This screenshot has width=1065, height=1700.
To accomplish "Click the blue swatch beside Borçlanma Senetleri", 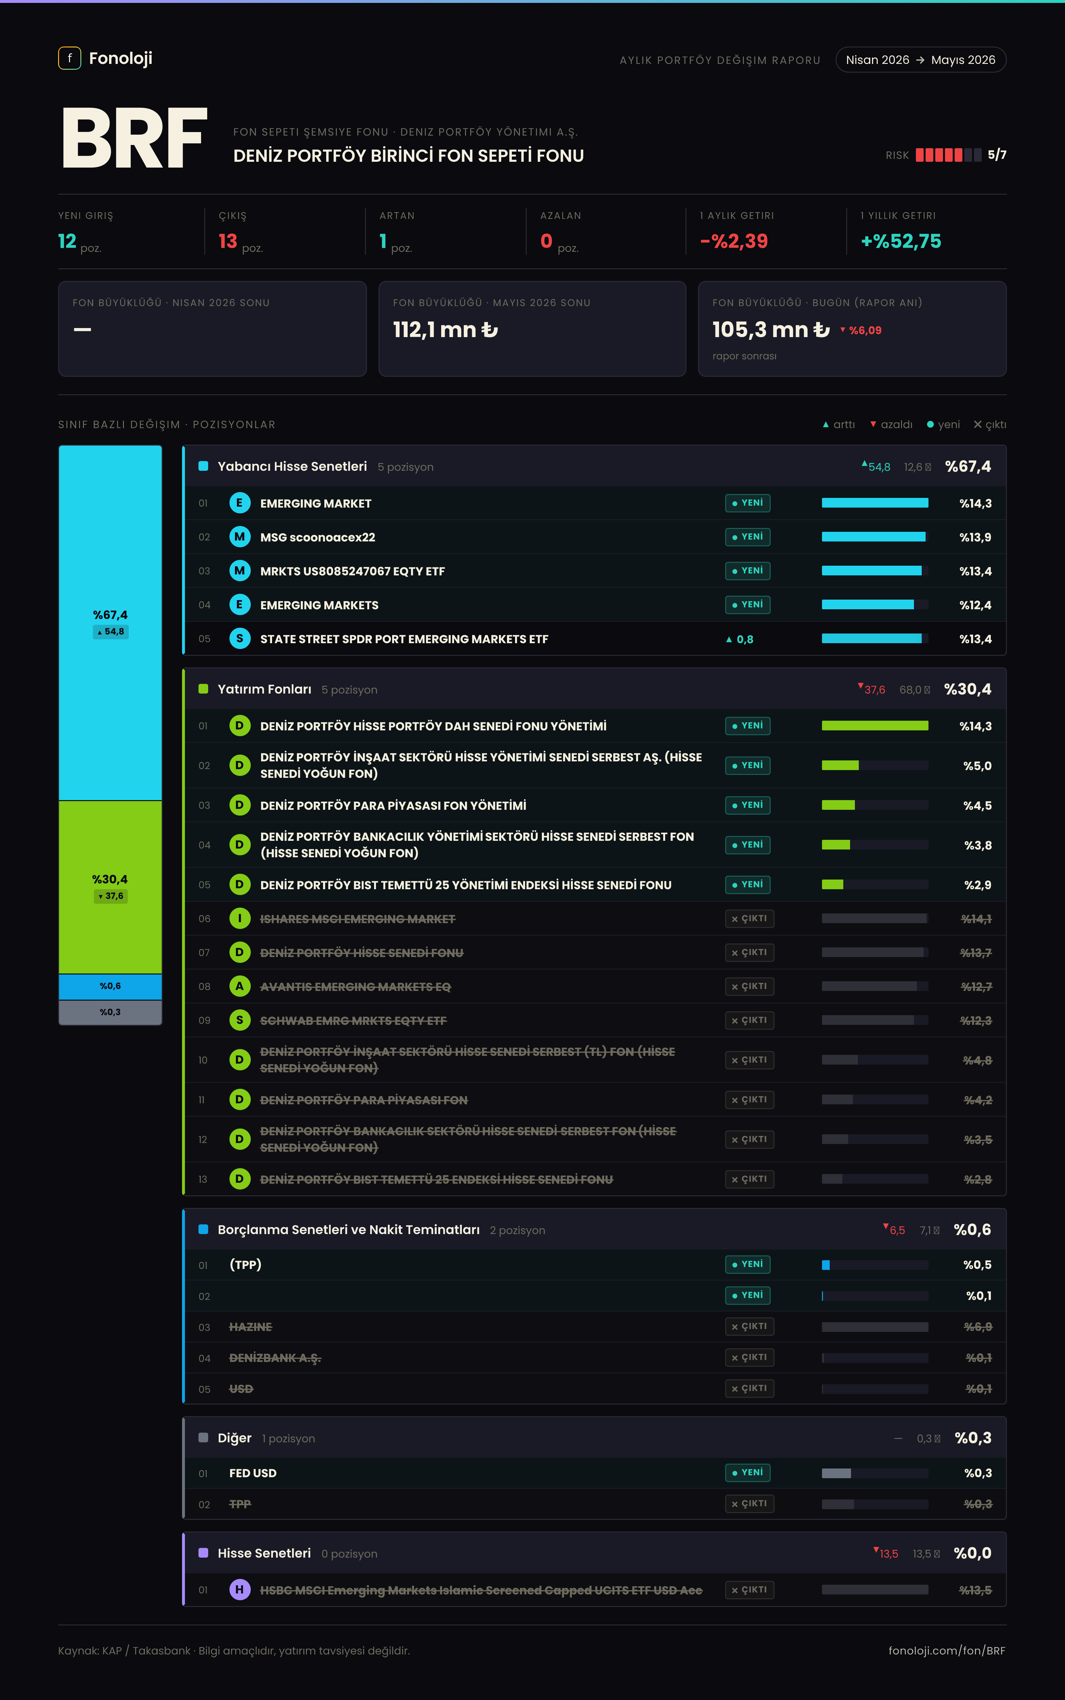I will pyautogui.click(x=204, y=1229).
